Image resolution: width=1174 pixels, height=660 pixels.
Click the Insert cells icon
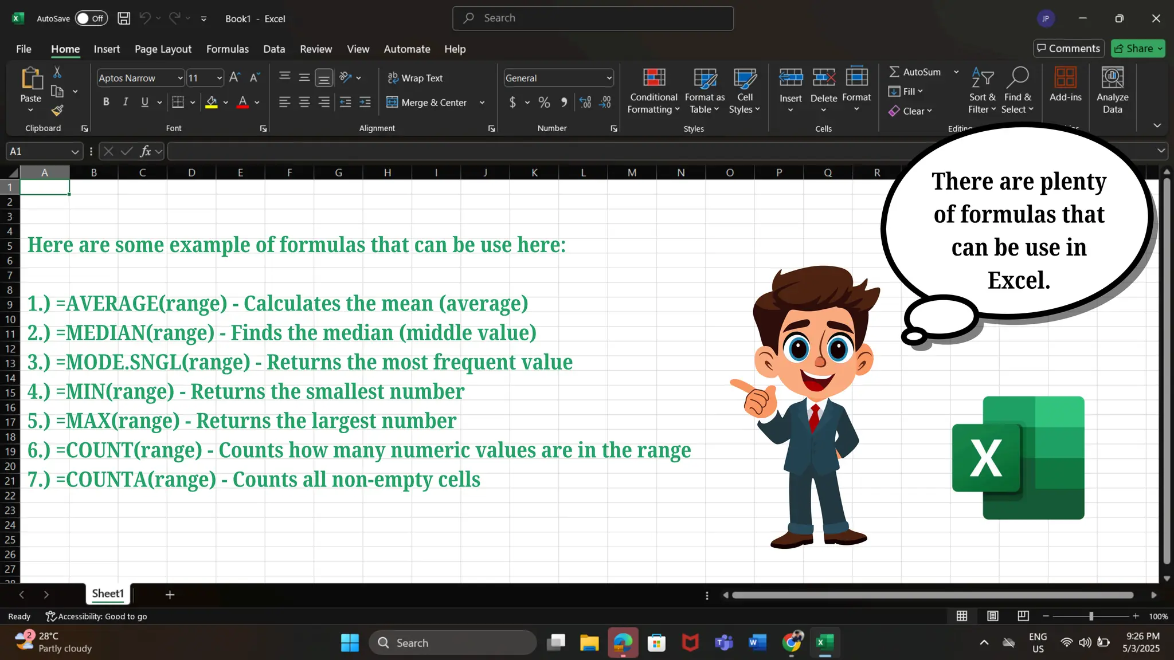[791, 77]
